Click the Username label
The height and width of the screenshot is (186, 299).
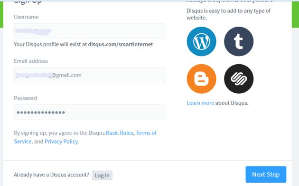(x=26, y=17)
